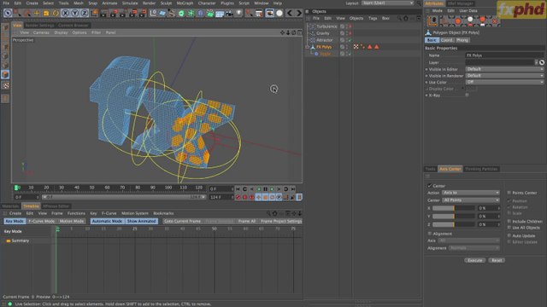
Task: Toggle Y axis lock button
Action: click(74, 14)
